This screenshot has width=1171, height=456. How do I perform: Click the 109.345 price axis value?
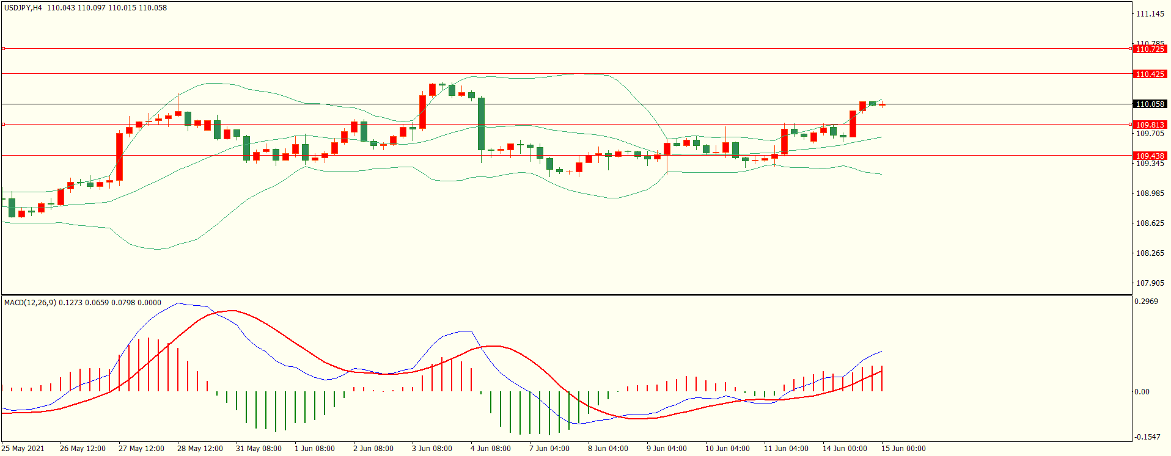click(x=1150, y=164)
